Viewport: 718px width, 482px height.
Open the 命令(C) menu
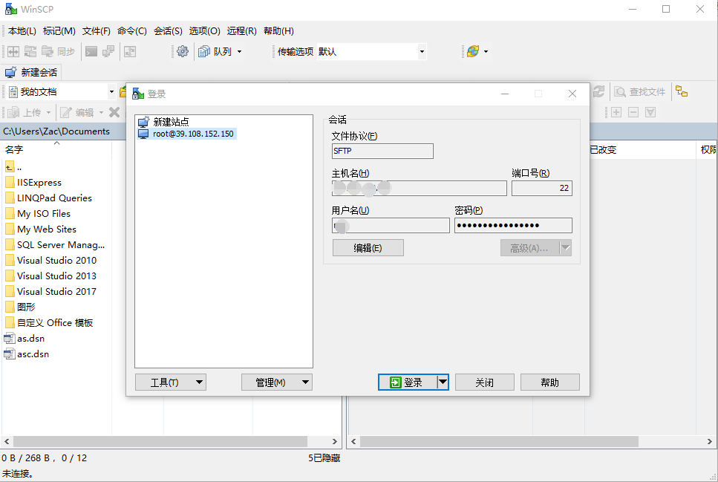click(132, 30)
